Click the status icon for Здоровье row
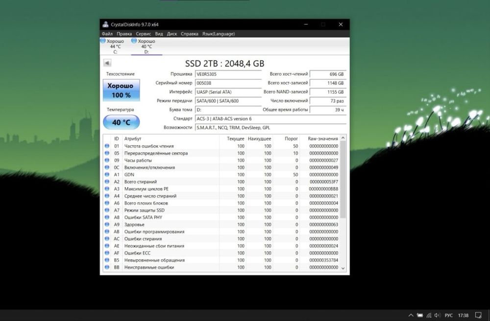 [x=107, y=225]
